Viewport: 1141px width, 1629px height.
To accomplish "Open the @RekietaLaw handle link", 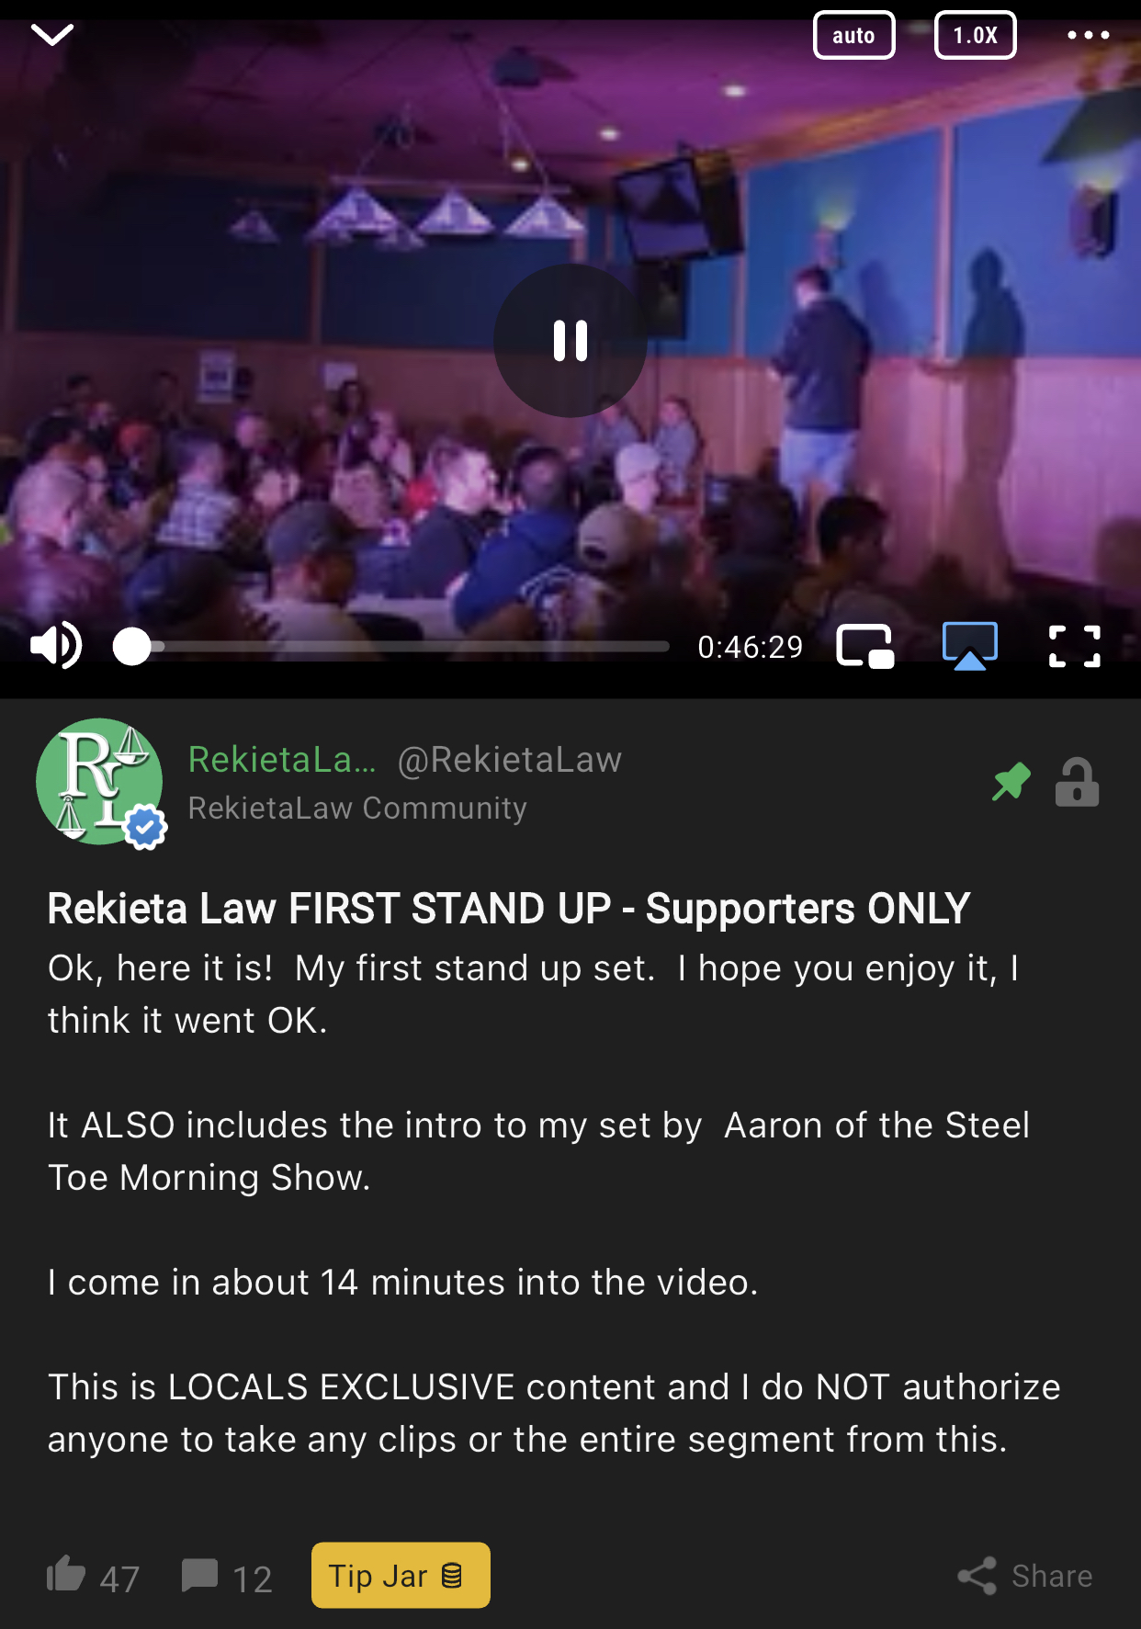I will click(510, 760).
